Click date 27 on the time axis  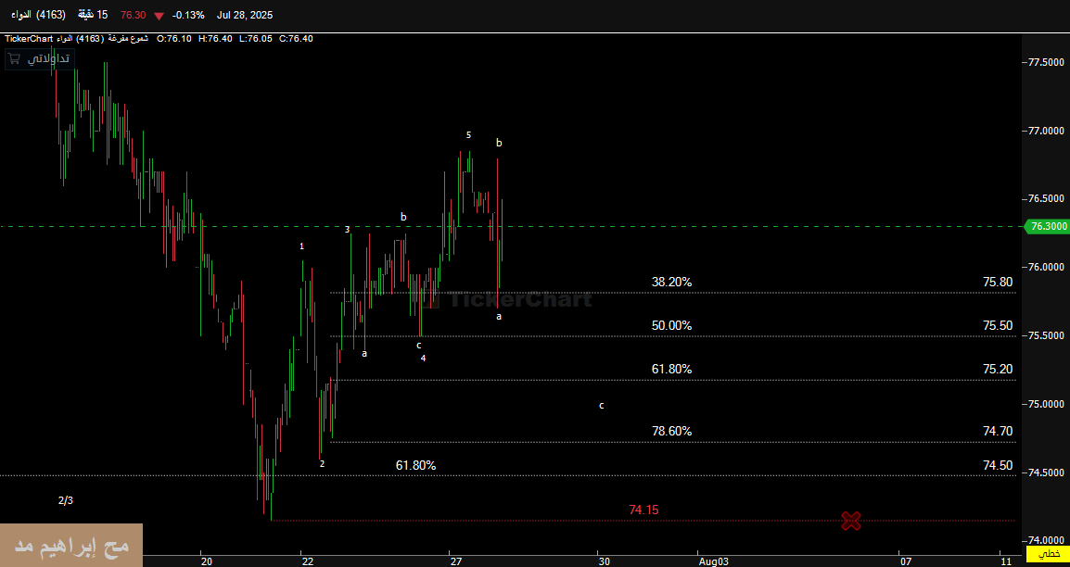[x=456, y=561]
